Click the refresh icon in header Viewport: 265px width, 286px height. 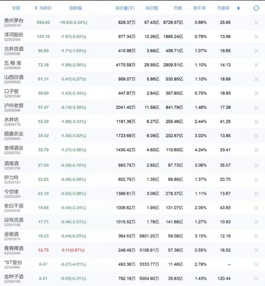pyautogui.click(x=256, y=8)
